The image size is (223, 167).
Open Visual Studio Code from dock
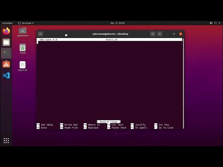[x=6, y=75]
